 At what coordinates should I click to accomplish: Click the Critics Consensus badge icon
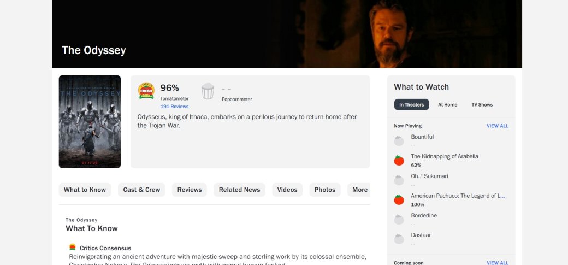(73, 247)
